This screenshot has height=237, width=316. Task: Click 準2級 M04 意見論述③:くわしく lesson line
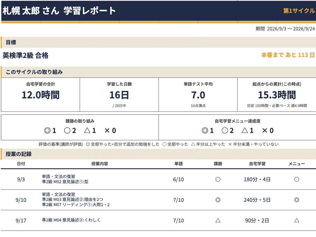[x=71, y=220]
